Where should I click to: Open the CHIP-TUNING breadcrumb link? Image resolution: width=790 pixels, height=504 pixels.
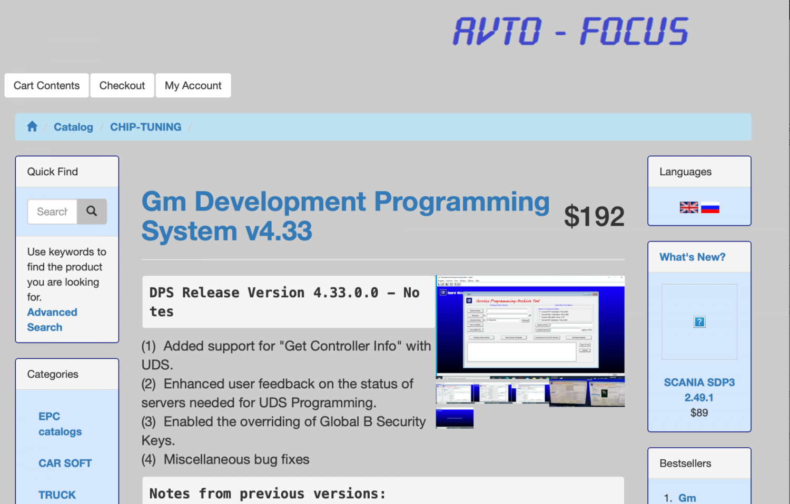(x=145, y=127)
